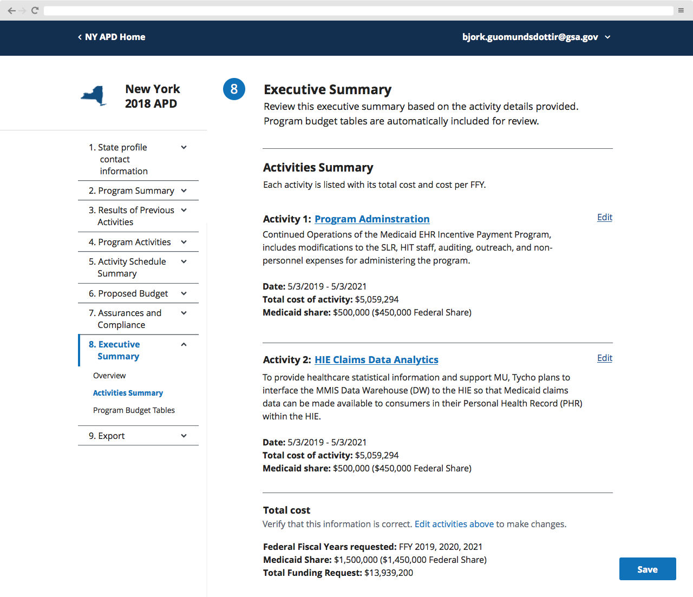Open the Program Adminstration activity link

coord(372,219)
